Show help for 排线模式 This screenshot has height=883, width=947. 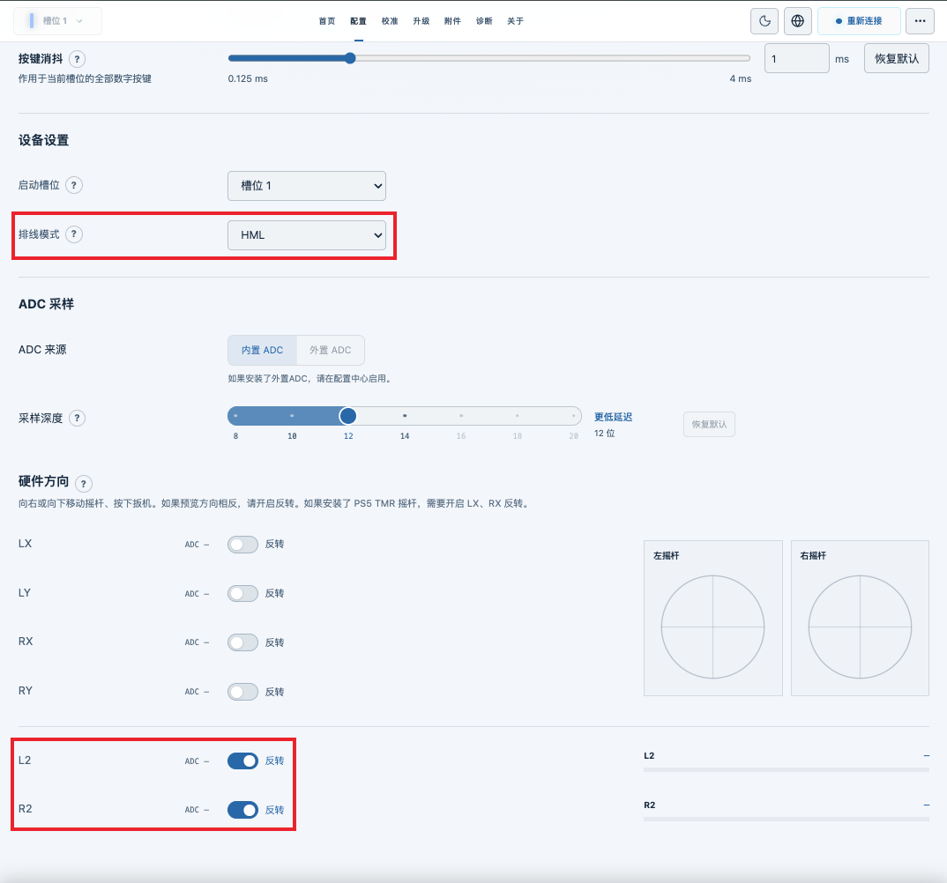(x=74, y=234)
